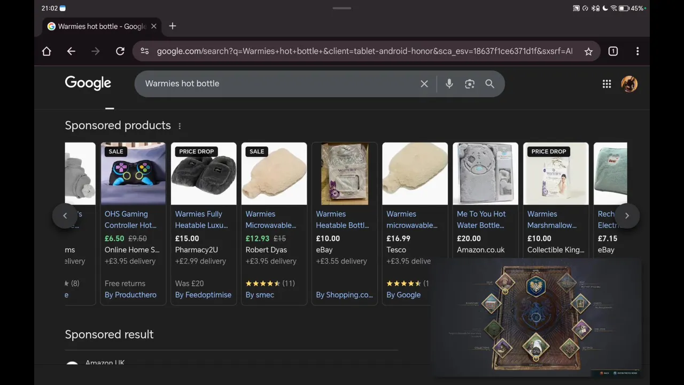
Task: Open a new tab with plus icon
Action: 172,26
